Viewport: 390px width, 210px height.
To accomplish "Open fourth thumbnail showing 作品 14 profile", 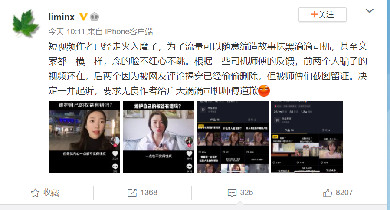I will click(307, 137).
